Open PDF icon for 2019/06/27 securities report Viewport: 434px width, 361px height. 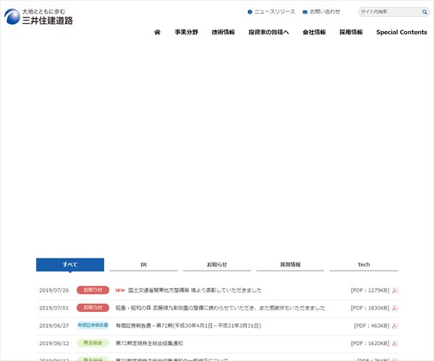(x=395, y=326)
